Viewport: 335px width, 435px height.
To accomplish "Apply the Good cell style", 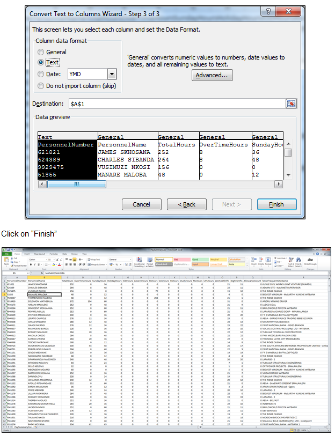I will tap(200, 260).
